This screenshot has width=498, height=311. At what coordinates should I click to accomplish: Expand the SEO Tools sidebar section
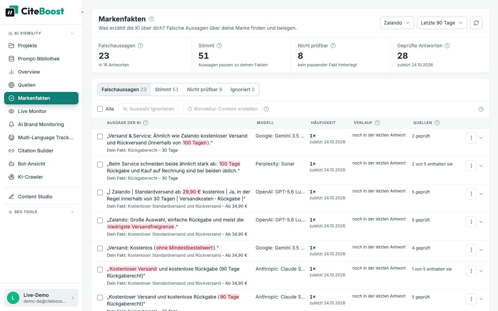pos(41,212)
